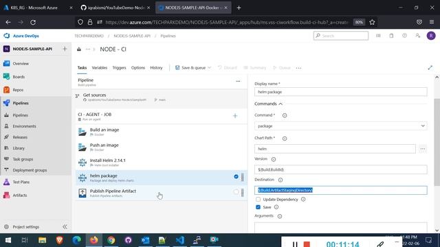This screenshot has width=440, height=247.
Task: Open Windows Start menu
Action: click(8, 240)
